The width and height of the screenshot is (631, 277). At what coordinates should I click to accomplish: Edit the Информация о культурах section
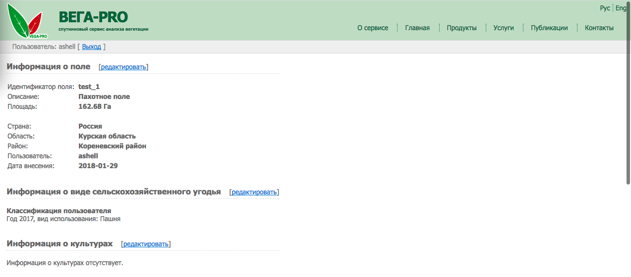[146, 244]
